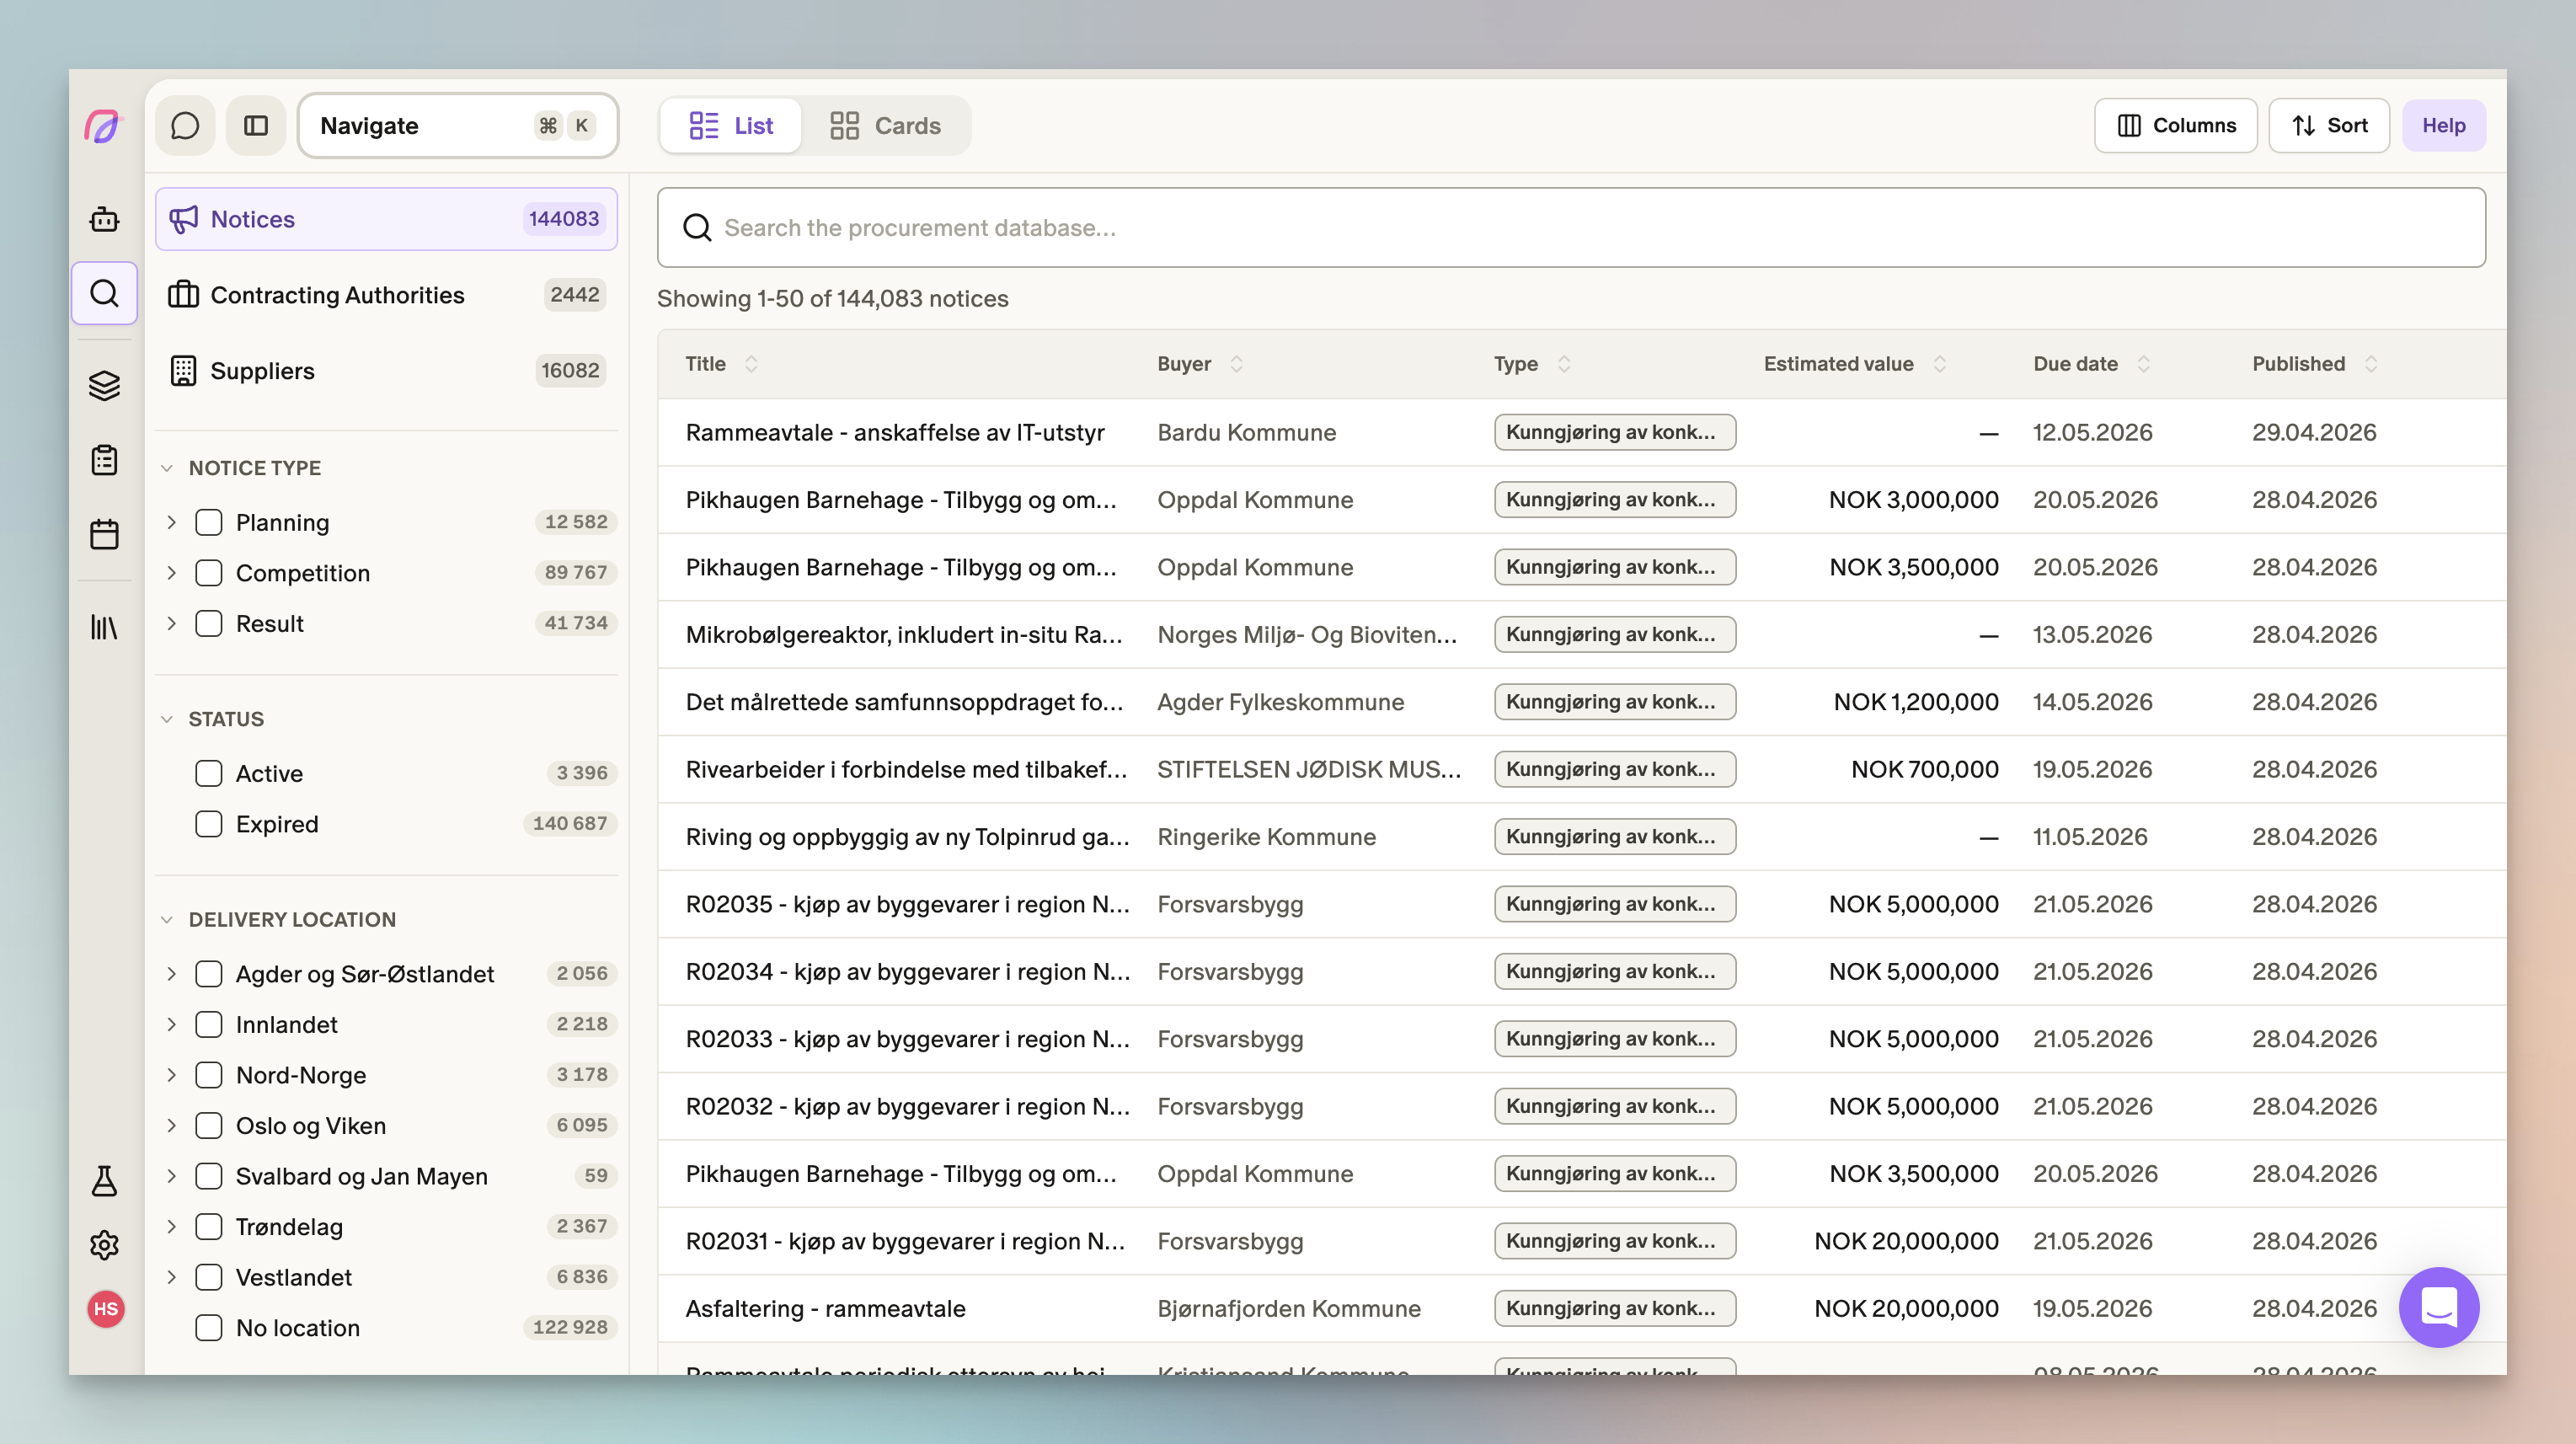Sort by Type column arrows
Viewport: 2576px width, 1444px height.
(x=1564, y=364)
